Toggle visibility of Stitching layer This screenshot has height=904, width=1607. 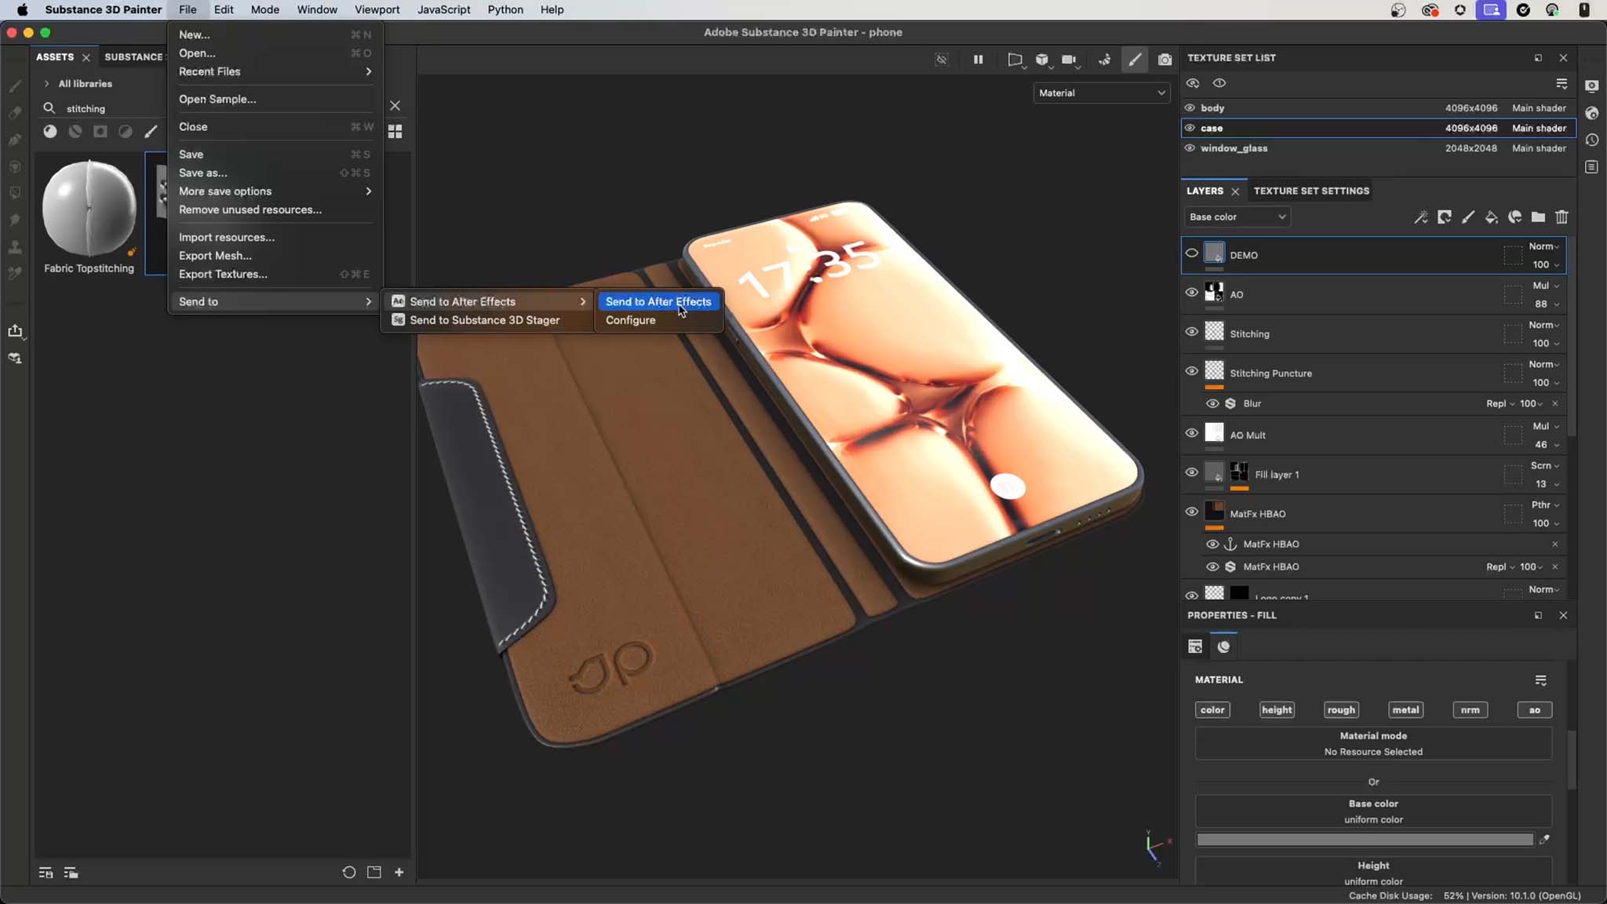1191,332
